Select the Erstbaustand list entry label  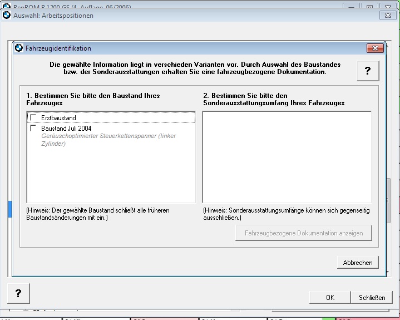click(58, 118)
